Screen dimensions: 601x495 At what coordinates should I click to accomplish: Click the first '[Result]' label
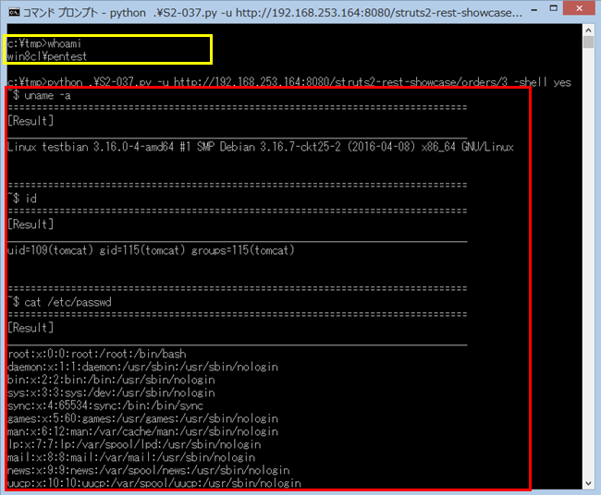[x=31, y=121]
